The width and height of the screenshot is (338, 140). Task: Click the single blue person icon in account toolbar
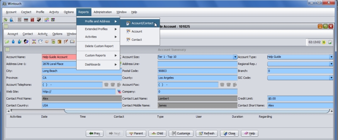click(x=13, y=41)
